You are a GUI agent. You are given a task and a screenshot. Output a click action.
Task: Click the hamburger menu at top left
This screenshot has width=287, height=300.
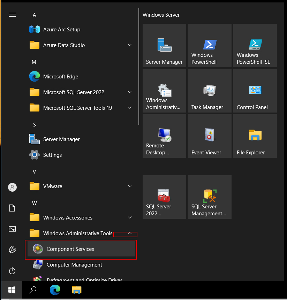pyautogui.click(x=12, y=15)
